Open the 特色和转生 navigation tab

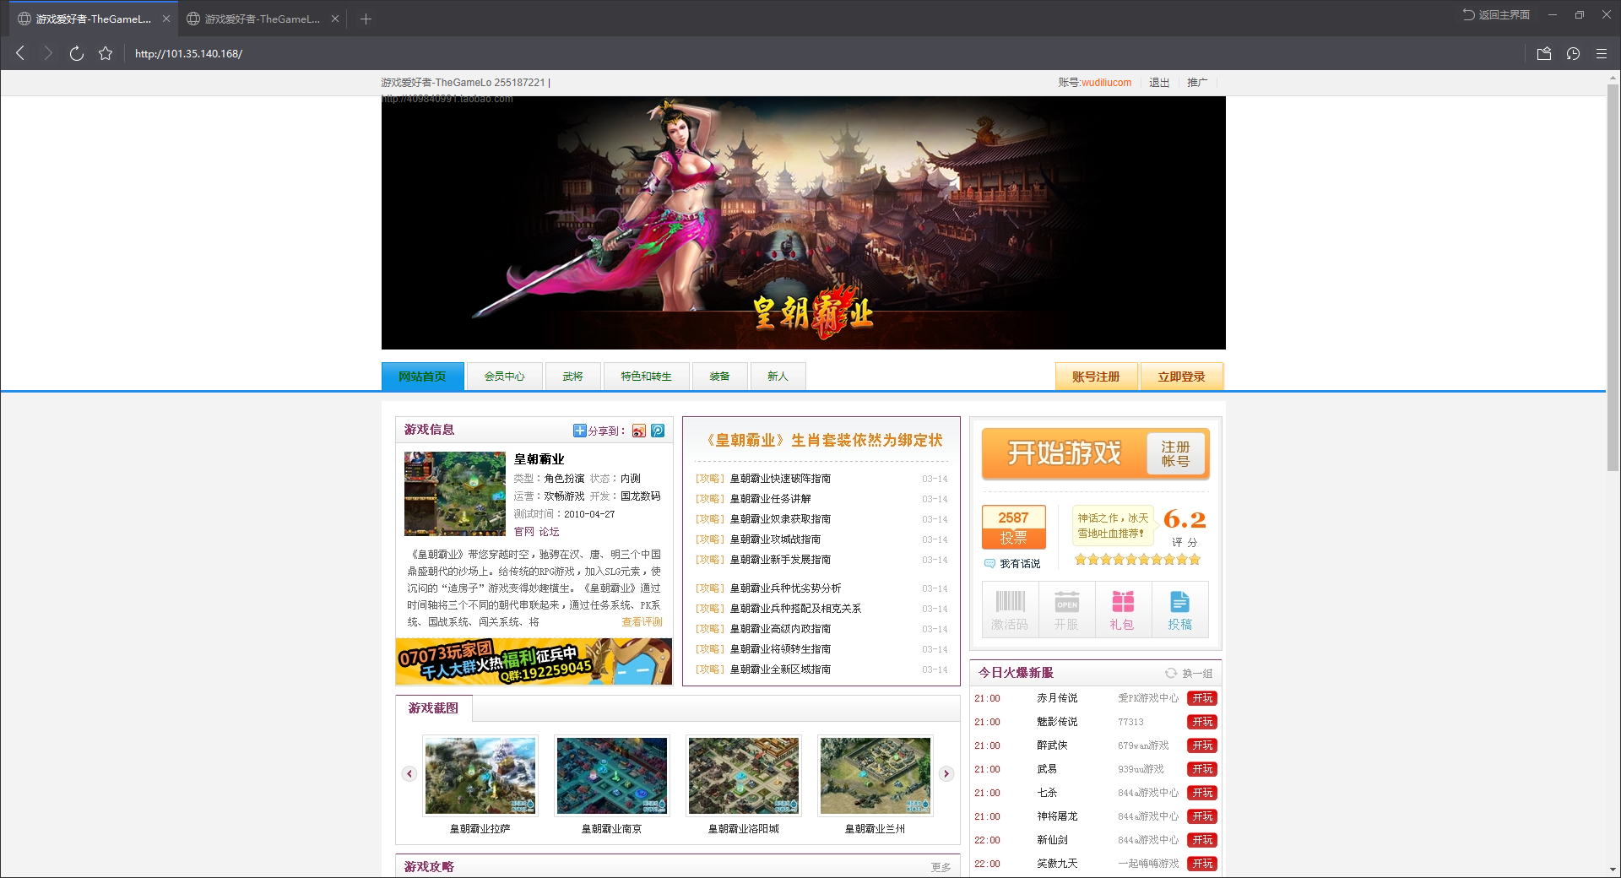(646, 377)
